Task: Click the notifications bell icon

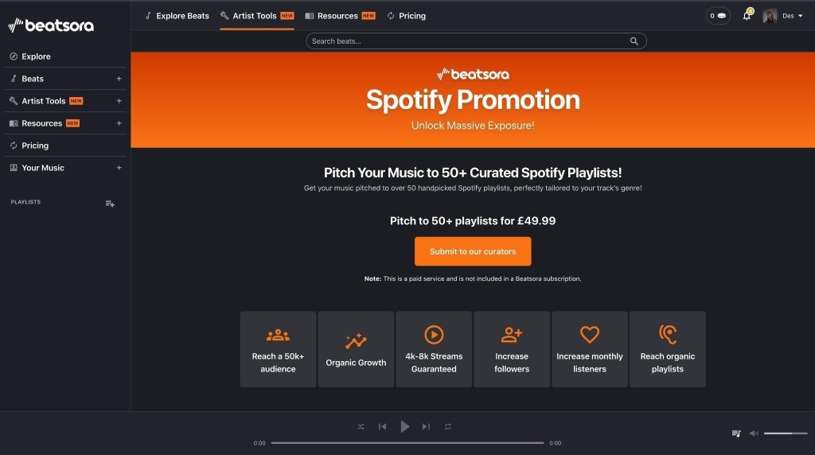Action: (747, 16)
